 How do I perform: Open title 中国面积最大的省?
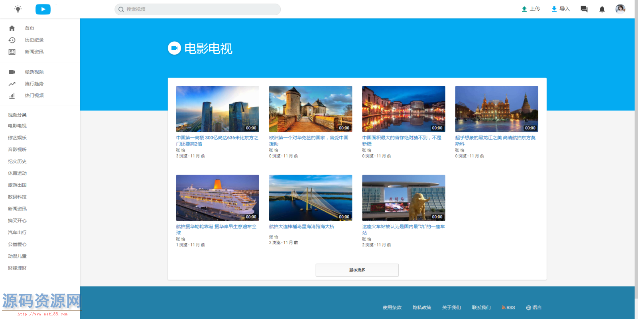(x=402, y=141)
